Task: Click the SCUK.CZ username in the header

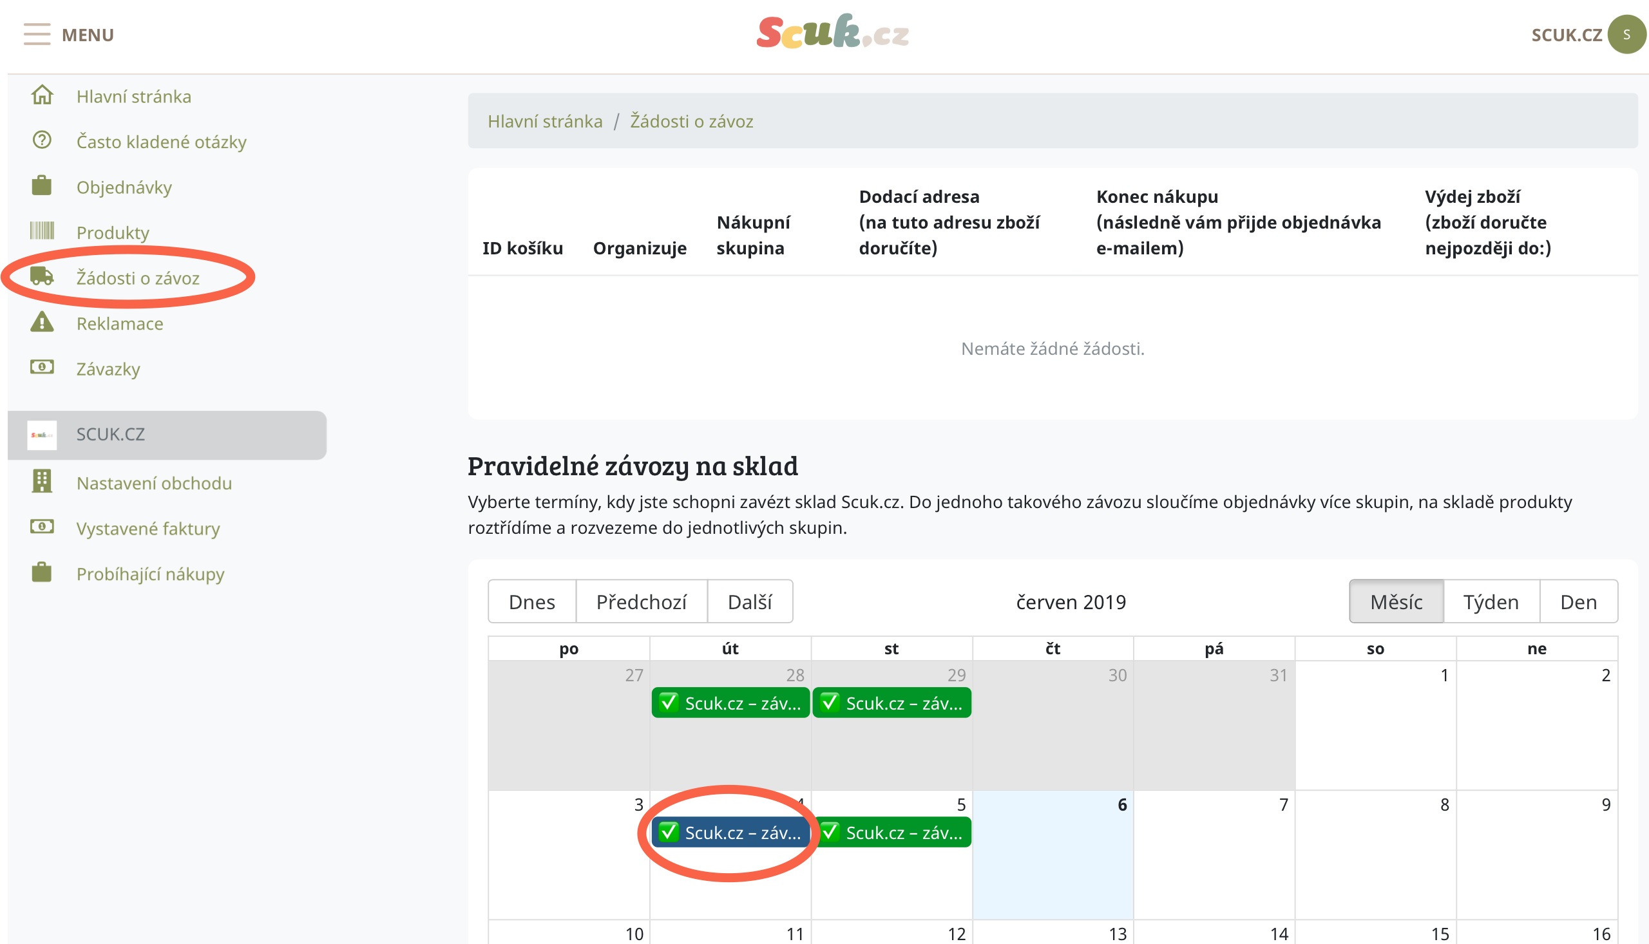Action: click(1567, 34)
